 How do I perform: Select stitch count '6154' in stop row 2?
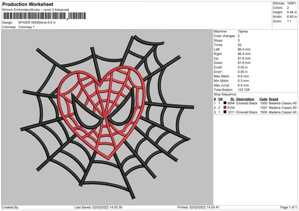(231, 108)
